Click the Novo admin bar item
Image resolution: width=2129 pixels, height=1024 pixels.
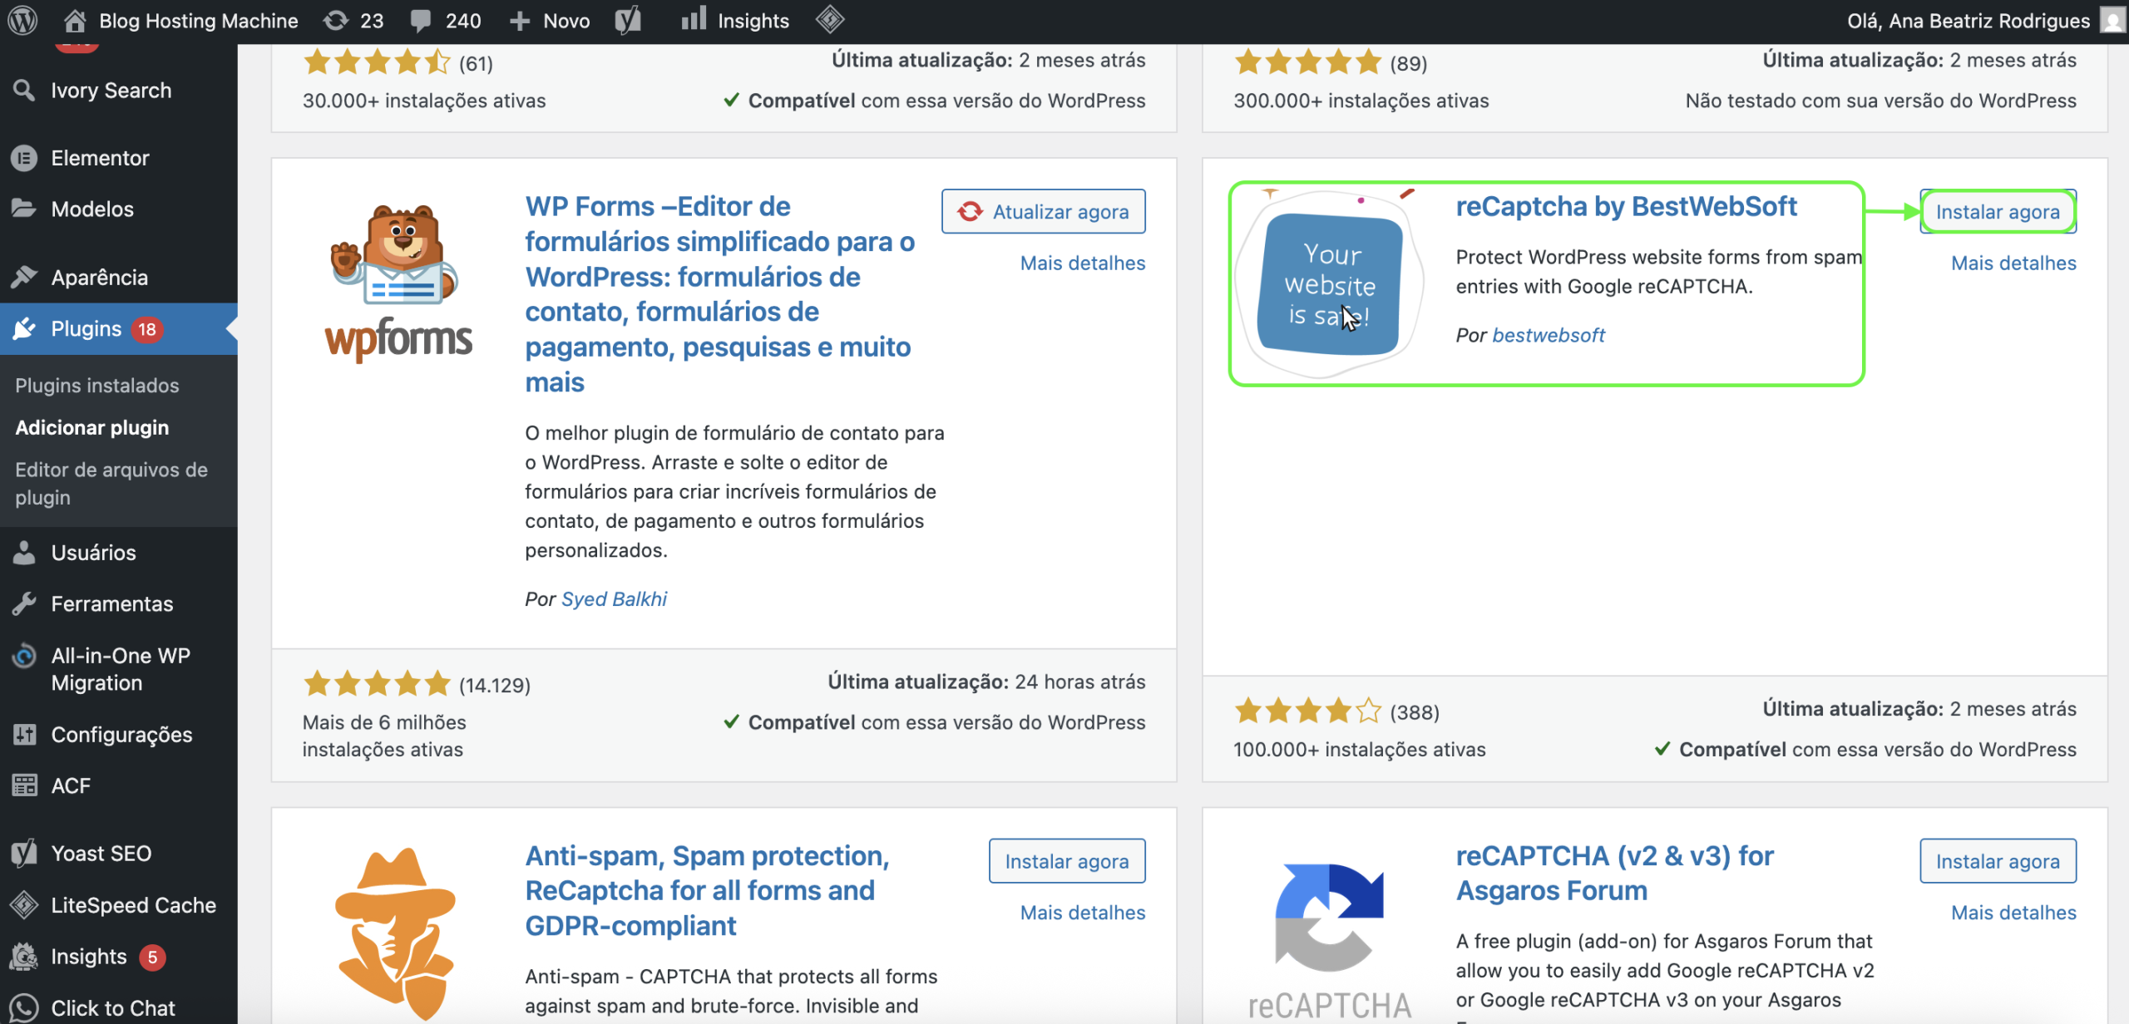pyautogui.click(x=550, y=21)
